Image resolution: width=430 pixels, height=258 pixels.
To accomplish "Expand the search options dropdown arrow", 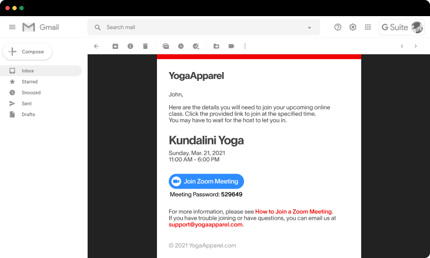I will tap(309, 27).
